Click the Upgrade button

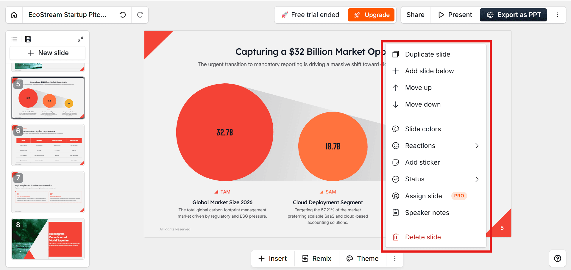tap(371, 15)
